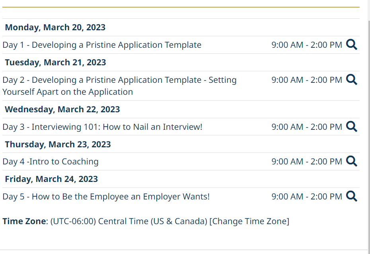Click the Day 1 time range 9:00 AM - 2:00 PM

pyautogui.click(x=307, y=45)
